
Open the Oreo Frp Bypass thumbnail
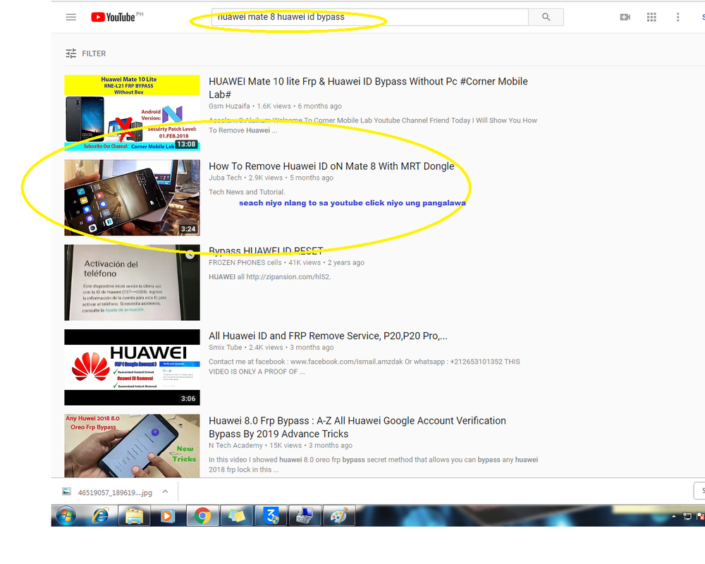click(x=133, y=446)
